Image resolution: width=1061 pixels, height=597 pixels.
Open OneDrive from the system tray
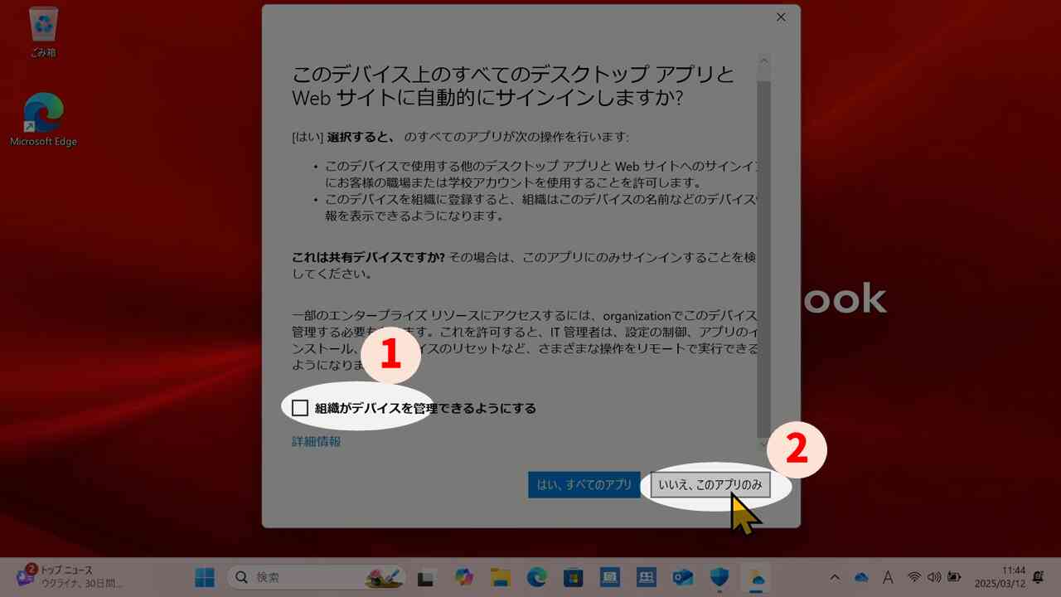860,576
